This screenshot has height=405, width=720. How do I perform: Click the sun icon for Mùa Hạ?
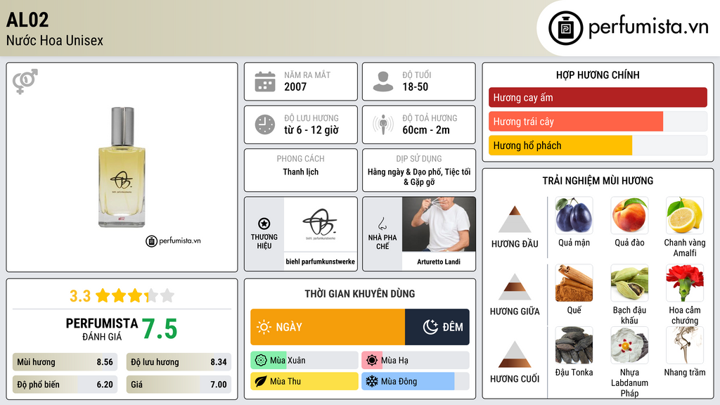coord(372,361)
